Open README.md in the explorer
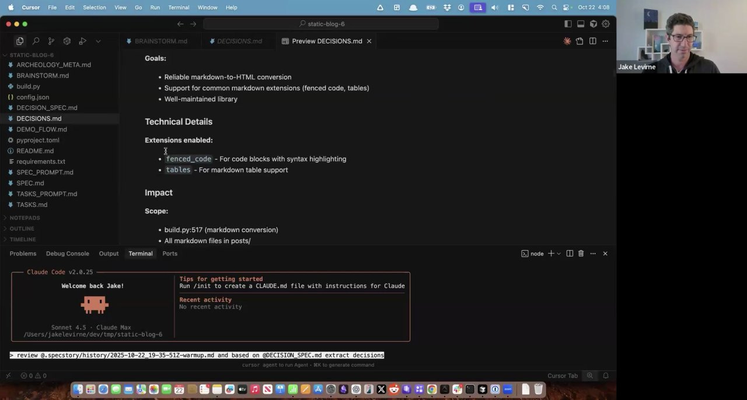Screen dimensions: 747x400 (35, 151)
